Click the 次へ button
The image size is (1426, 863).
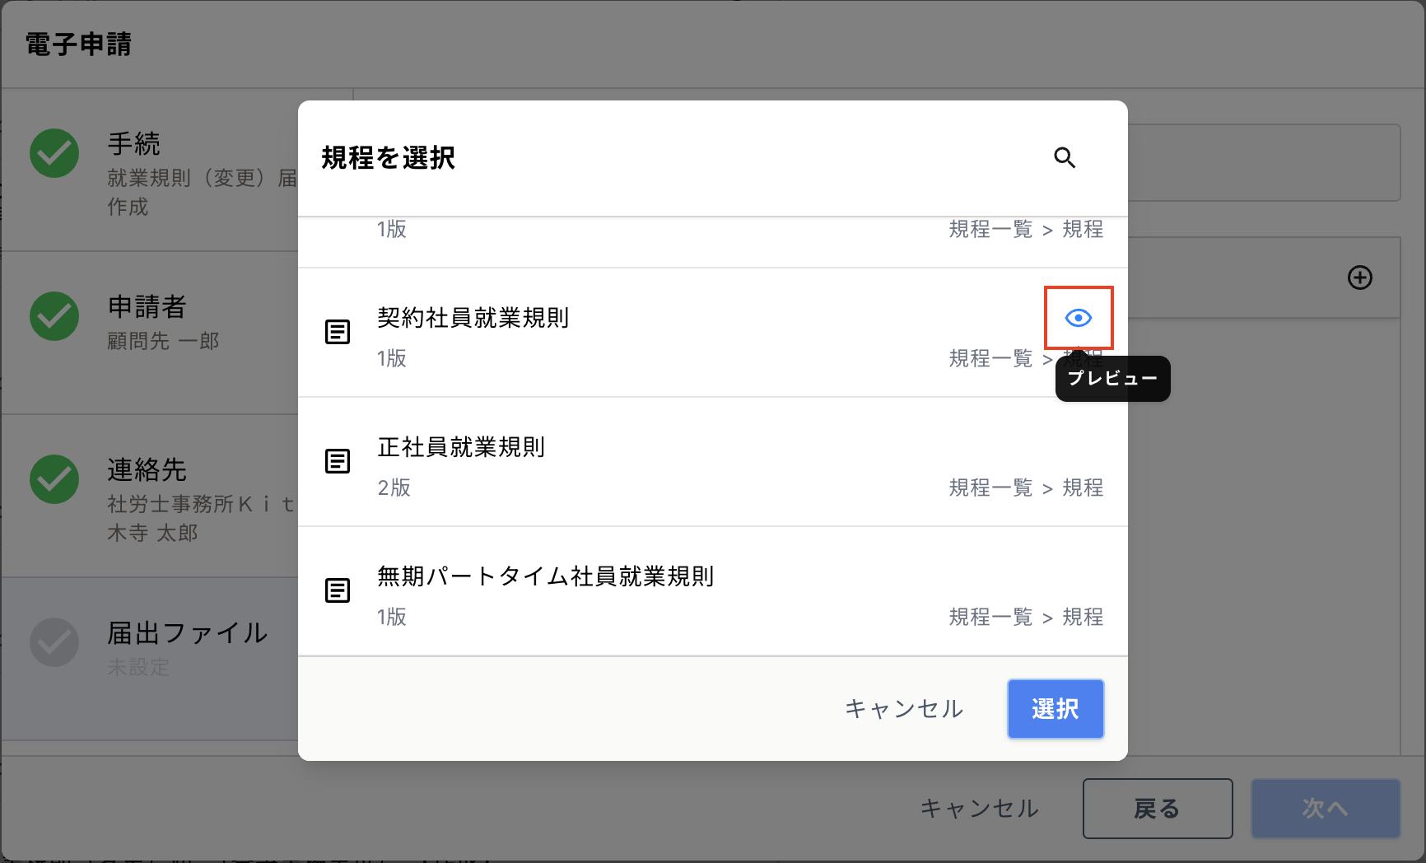(1325, 809)
